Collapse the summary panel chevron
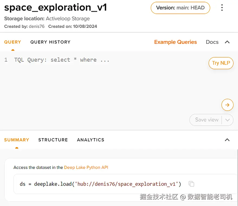Viewport: 238px width, 206px height. [x=227, y=140]
